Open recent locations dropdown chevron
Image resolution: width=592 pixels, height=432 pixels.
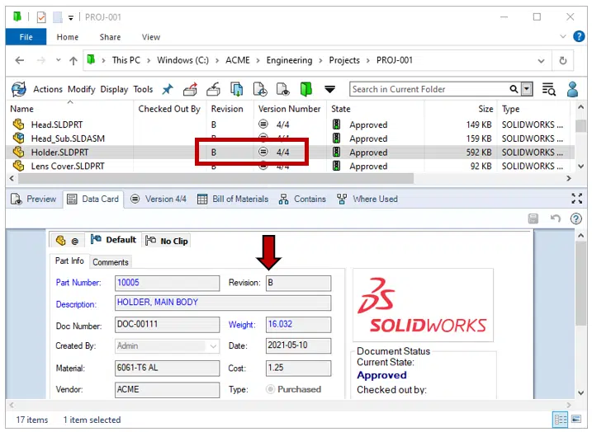click(x=58, y=60)
